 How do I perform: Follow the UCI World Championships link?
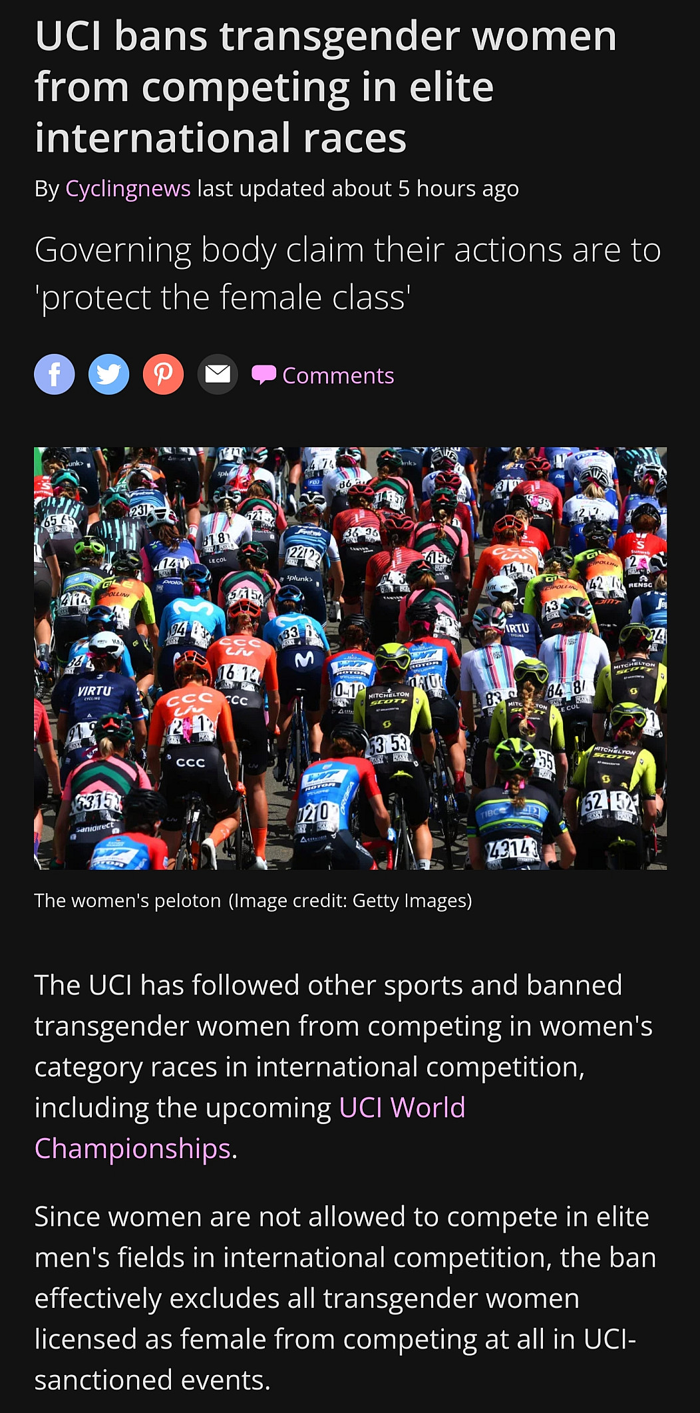point(250,1127)
